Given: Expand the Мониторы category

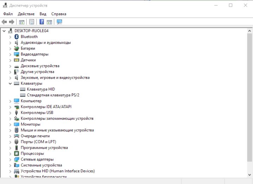Looking at the screenshot, I should pyautogui.click(x=10, y=124).
